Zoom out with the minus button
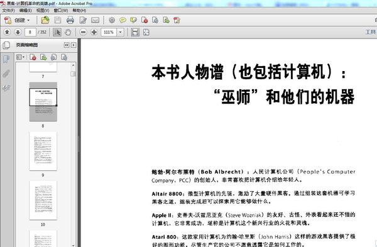Image resolution: width=377 pixels, height=247 pixels. click(83, 32)
